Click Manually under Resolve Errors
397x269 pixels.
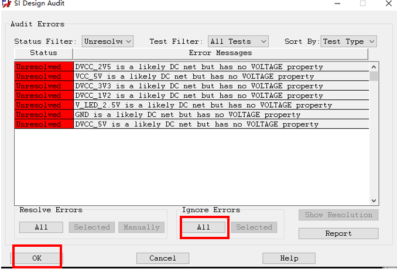coord(141,227)
